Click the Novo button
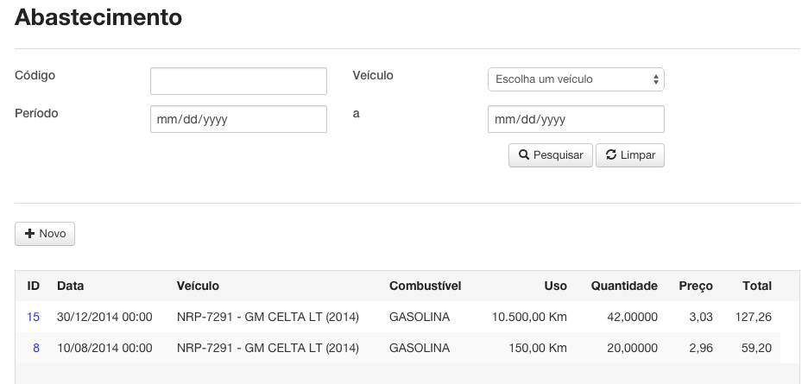The width and height of the screenshot is (808, 384). [x=45, y=234]
